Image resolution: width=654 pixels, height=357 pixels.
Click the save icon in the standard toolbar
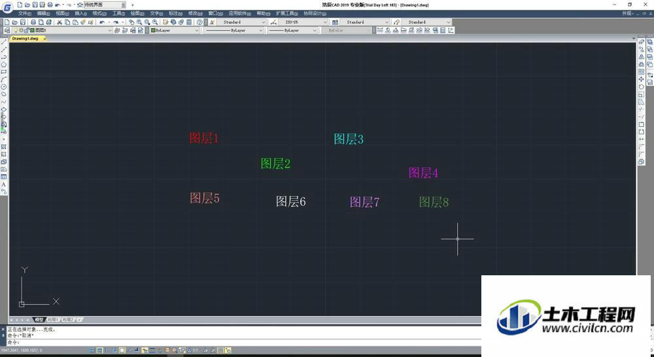[x=23, y=22]
